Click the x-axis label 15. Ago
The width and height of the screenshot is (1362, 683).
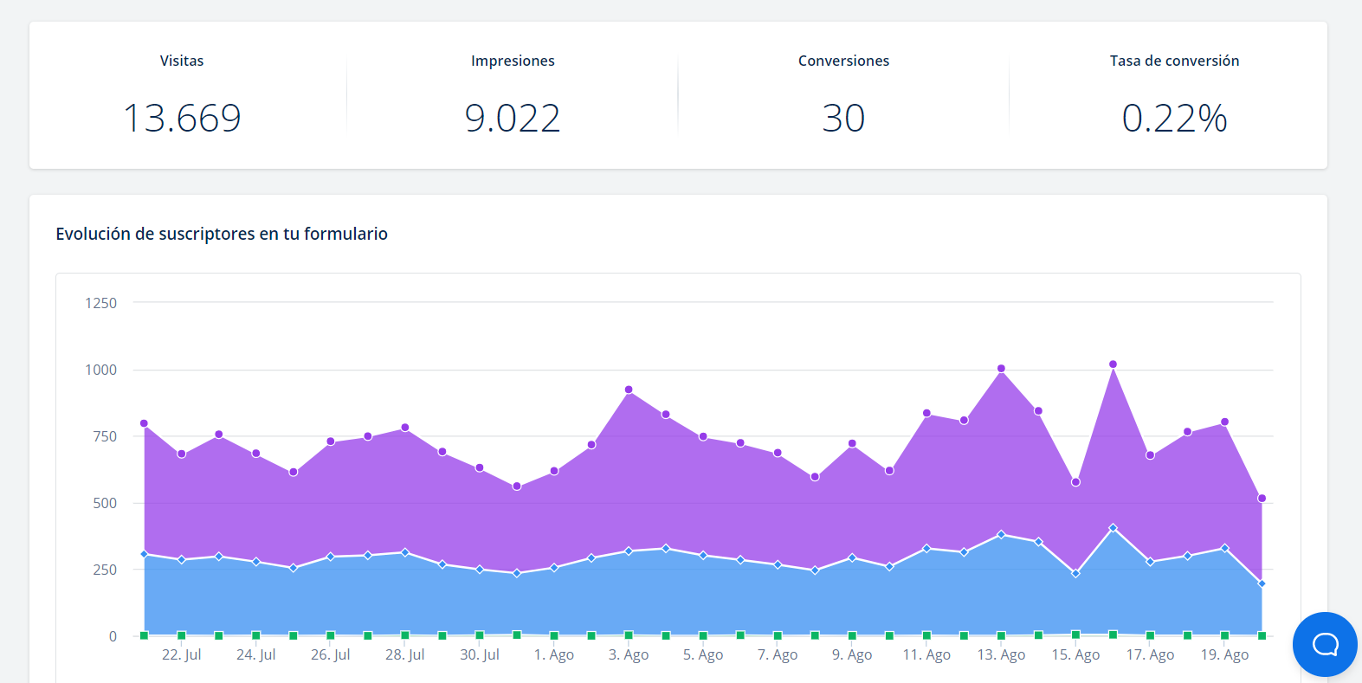(1075, 654)
